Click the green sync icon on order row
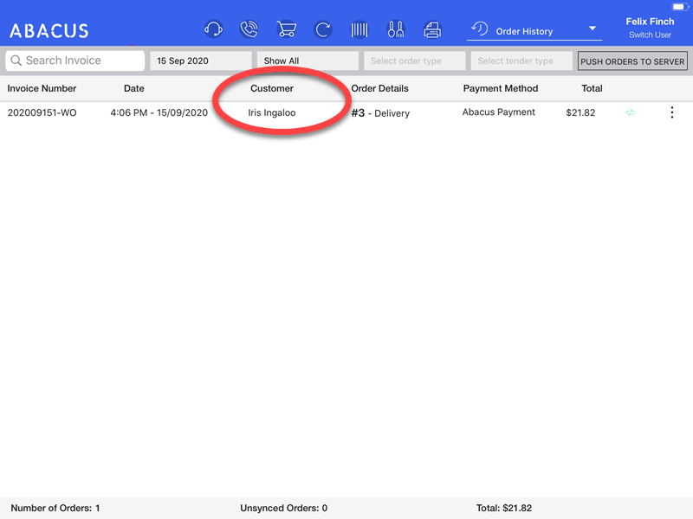 point(631,113)
